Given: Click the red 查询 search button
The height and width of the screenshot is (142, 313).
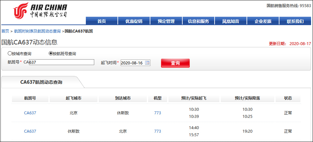Looking at the screenshot, I should click(175, 63).
